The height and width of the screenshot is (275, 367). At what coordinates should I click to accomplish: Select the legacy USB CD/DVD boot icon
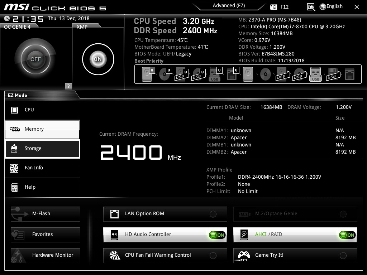point(299,74)
